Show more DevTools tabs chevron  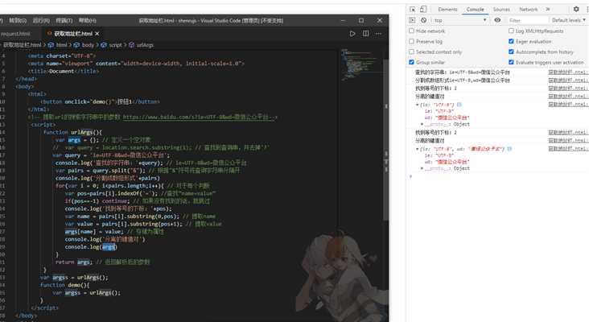(548, 10)
